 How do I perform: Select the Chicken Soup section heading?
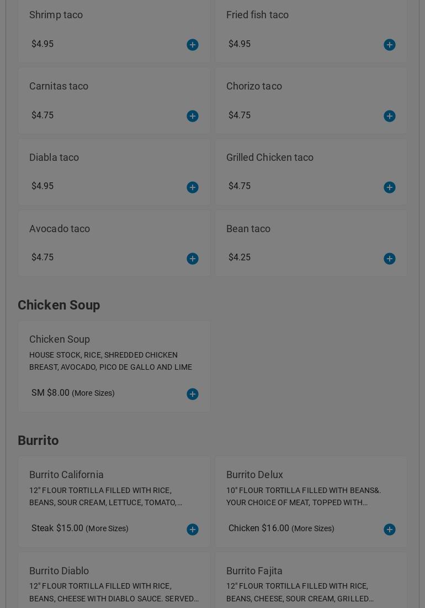pos(59,305)
